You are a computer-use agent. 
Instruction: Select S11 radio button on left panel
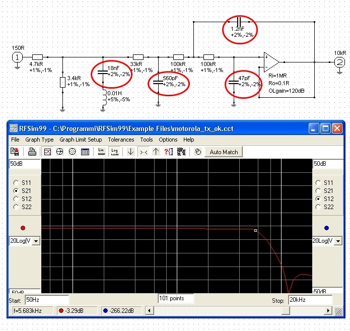coord(17,183)
